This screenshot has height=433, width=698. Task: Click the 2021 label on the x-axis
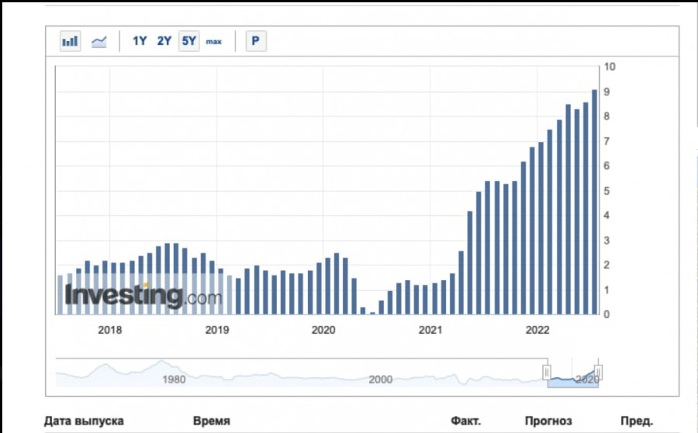pyautogui.click(x=430, y=330)
